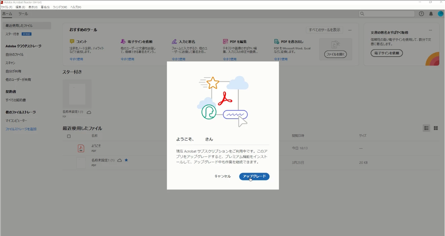Select スター付き in the sidebar
The width and height of the screenshot is (445, 236).
tap(12, 34)
